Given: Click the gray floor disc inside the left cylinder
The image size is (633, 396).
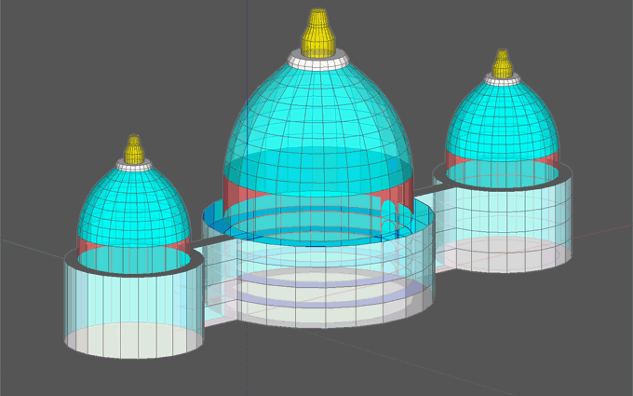Looking at the screenshot, I should tap(133, 340).
